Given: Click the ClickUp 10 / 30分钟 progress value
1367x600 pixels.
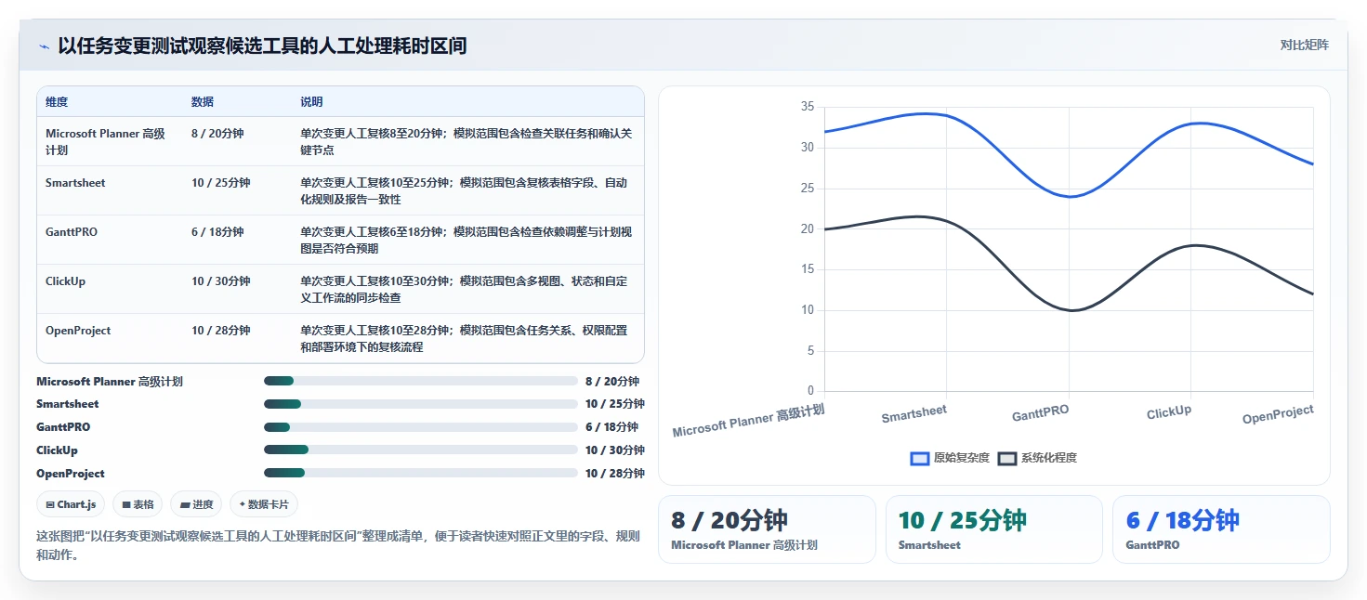Looking at the screenshot, I should (614, 450).
